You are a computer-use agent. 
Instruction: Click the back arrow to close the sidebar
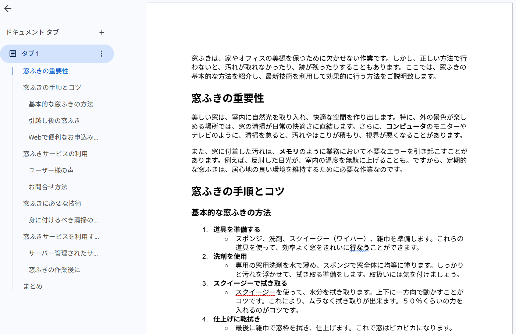coord(8,8)
